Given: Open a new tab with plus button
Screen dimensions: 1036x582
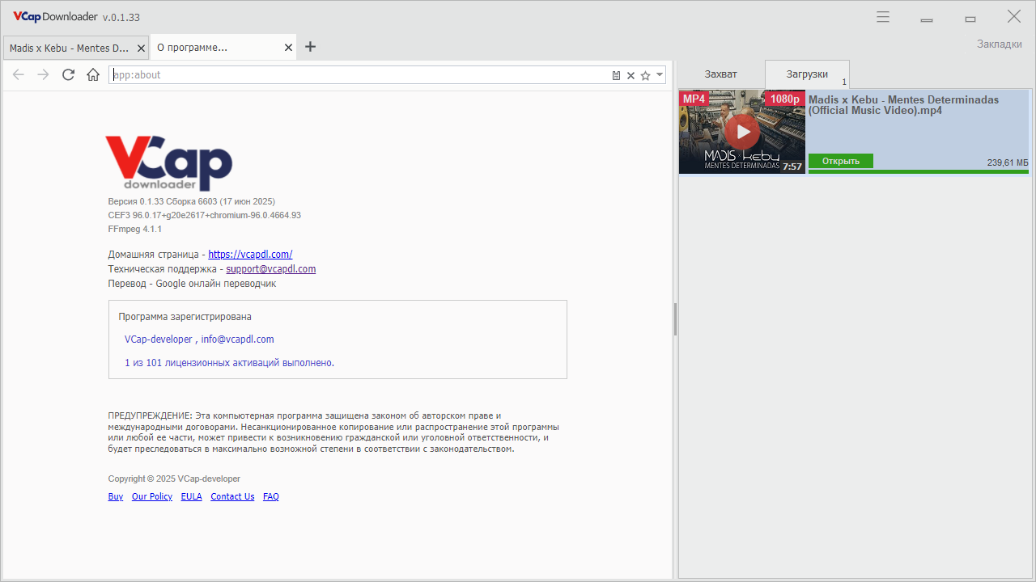Looking at the screenshot, I should (x=310, y=47).
